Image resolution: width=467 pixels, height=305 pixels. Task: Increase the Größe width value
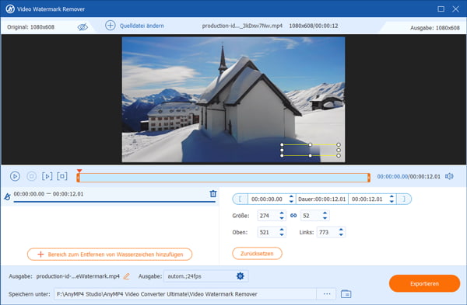[x=282, y=213]
